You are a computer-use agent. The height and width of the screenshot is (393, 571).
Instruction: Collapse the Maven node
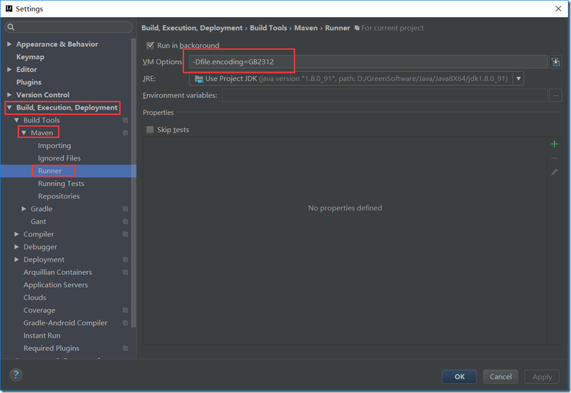[24, 133]
